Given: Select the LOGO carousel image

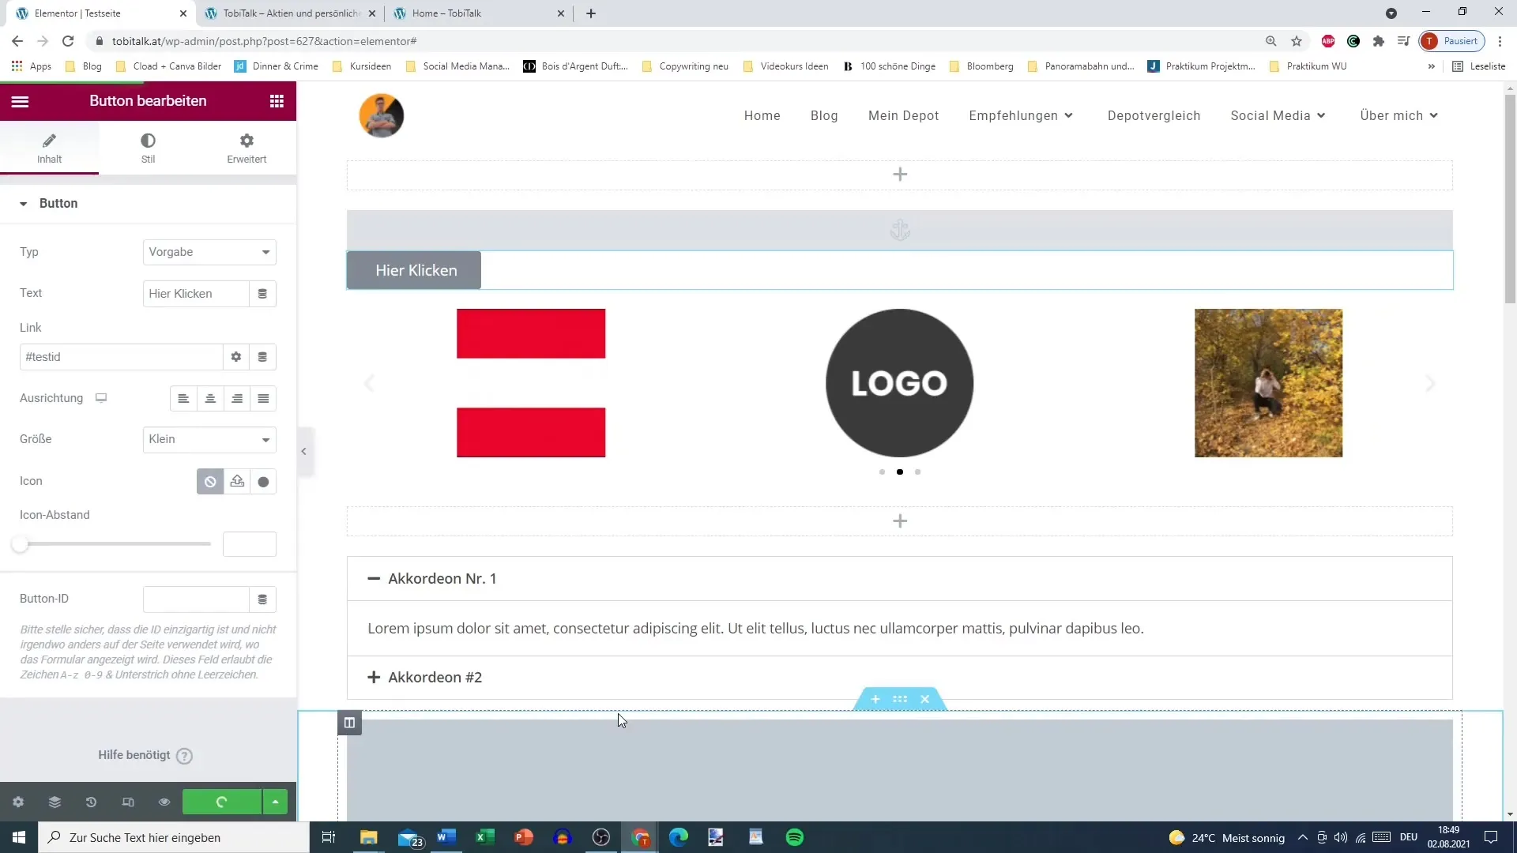Looking at the screenshot, I should point(900,383).
